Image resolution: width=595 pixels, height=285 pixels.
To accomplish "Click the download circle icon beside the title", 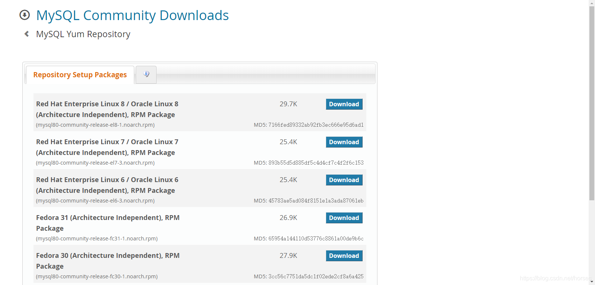I will point(25,15).
